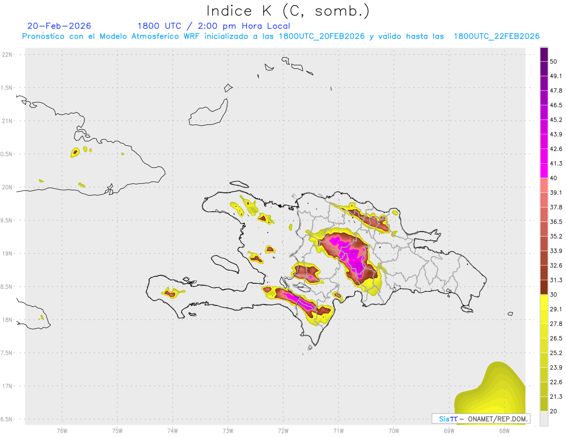Click the "18N" latitude label

click(x=8, y=320)
